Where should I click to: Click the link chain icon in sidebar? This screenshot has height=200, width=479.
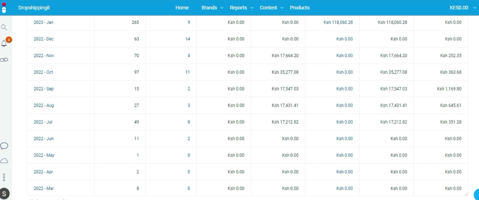tap(4, 60)
